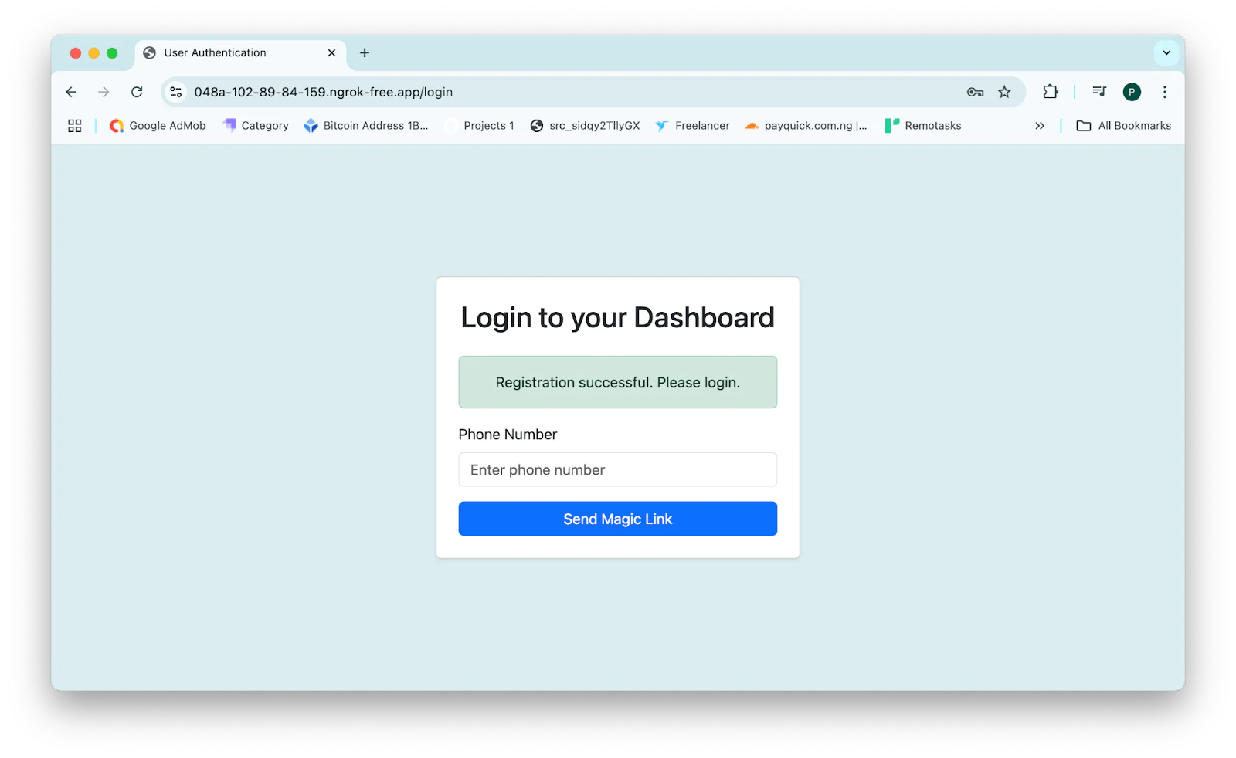This screenshot has width=1236, height=758.
Task: Open the password manager key icon
Action: coord(975,92)
